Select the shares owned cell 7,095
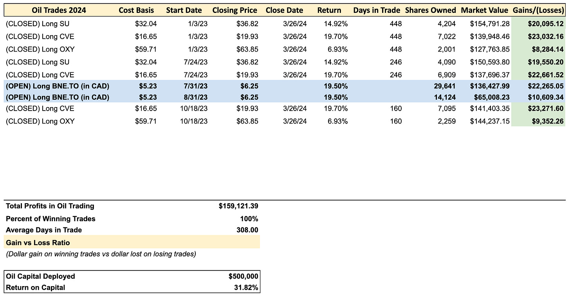Viewport: 570px width, 299px height. point(447,108)
